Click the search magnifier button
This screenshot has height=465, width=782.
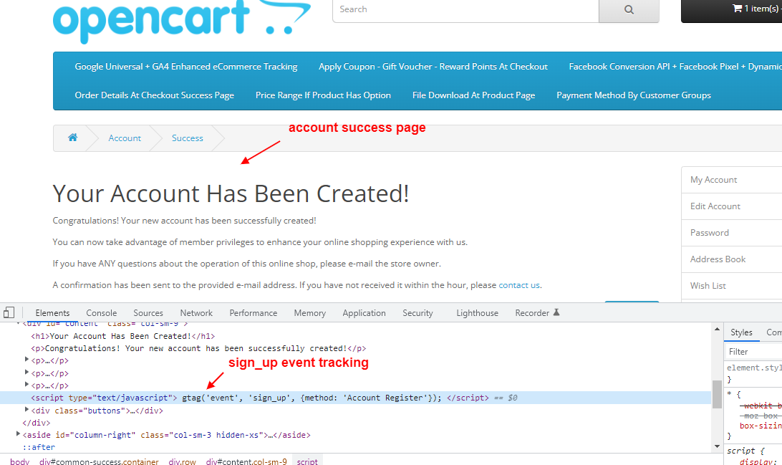tap(629, 10)
